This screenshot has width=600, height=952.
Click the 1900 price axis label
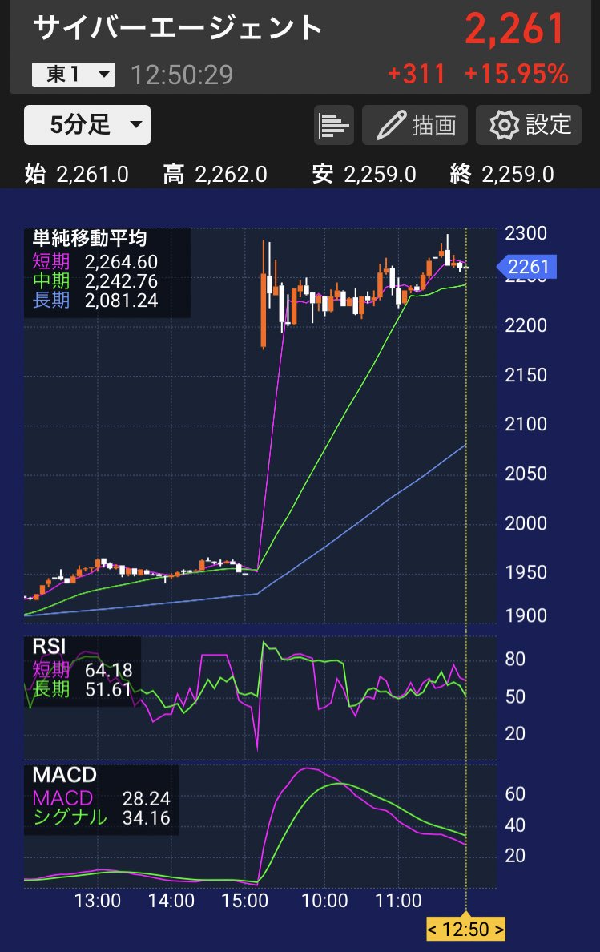point(526,615)
